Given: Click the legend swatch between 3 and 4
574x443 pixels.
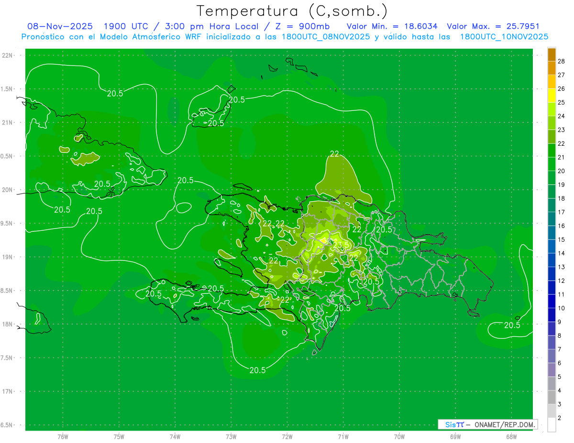Looking at the screenshot, I should tap(552, 397).
